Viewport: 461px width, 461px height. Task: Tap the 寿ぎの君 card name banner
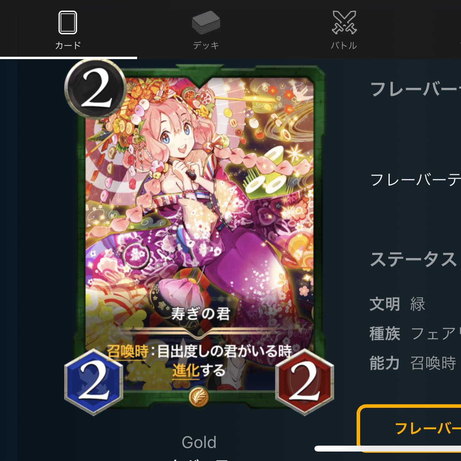point(201,314)
